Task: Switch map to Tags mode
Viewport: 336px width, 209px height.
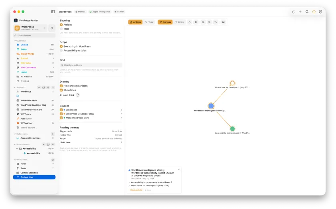Action: click(x=149, y=22)
